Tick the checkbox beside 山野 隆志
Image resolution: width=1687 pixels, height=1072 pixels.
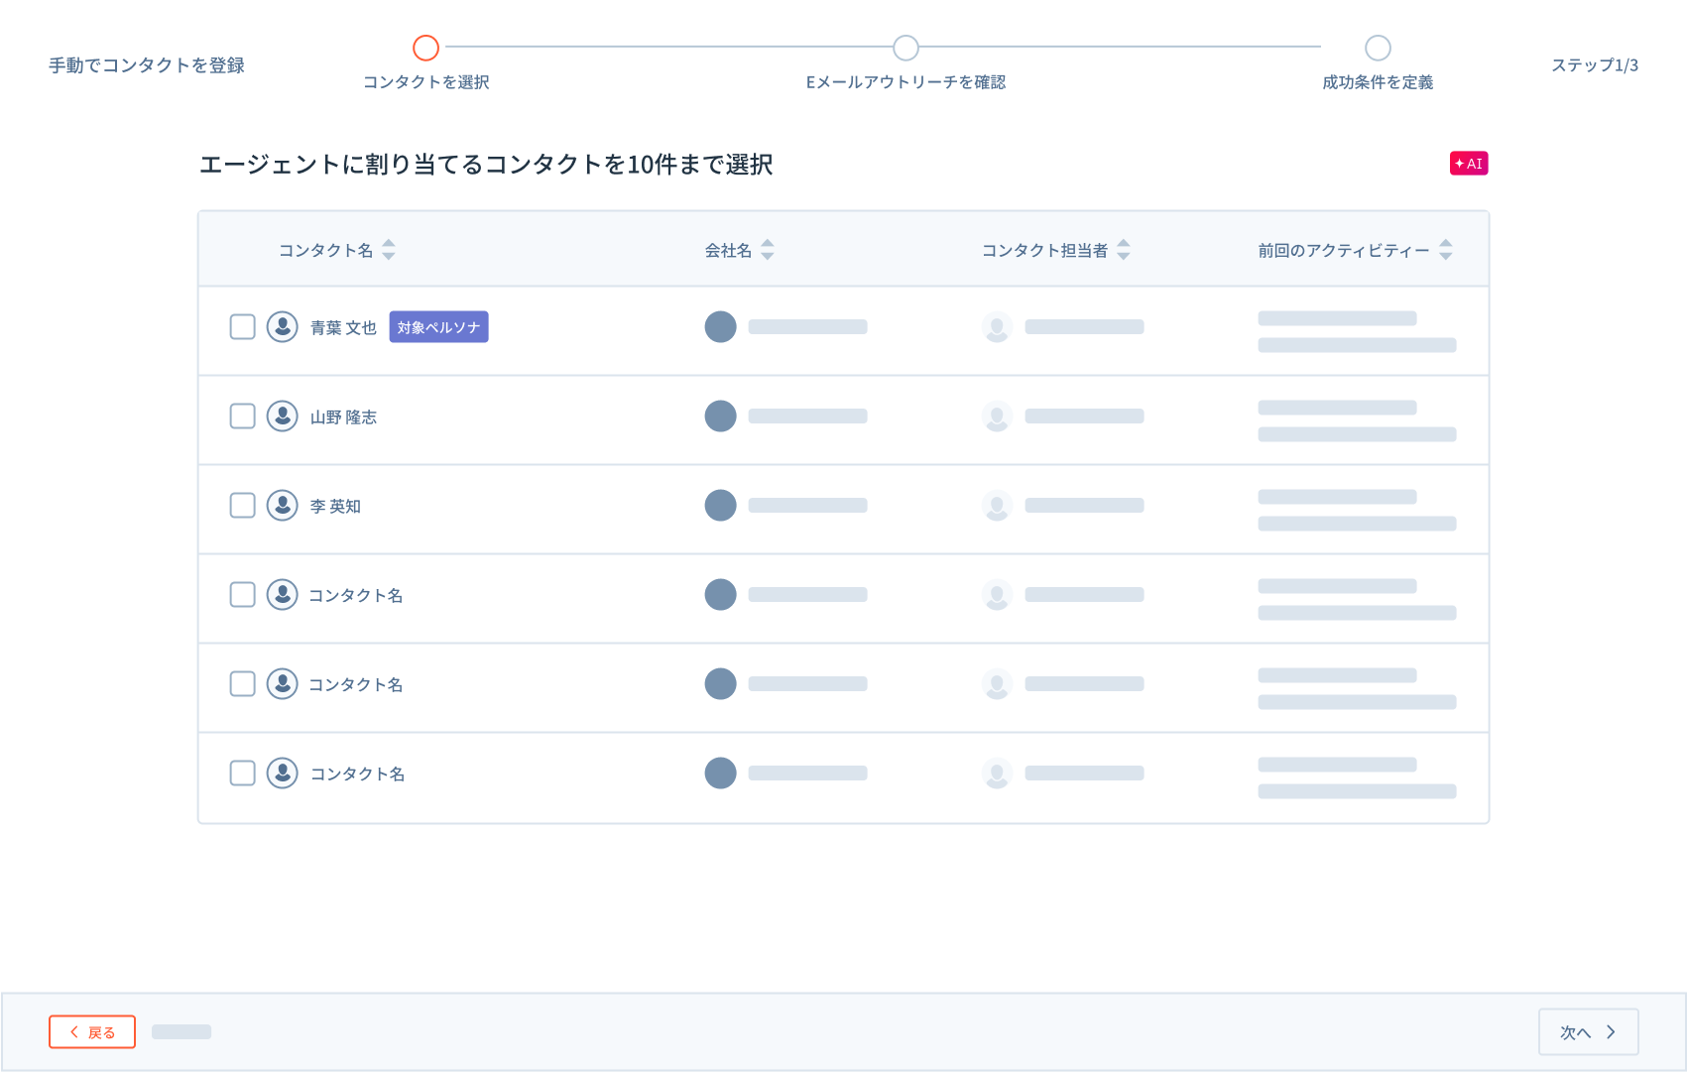(242, 417)
